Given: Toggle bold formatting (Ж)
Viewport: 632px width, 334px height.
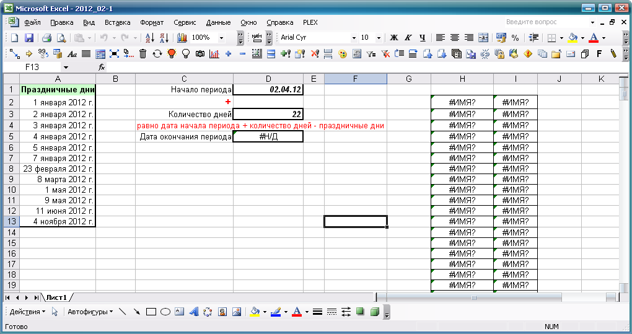Looking at the screenshot, I should (x=394, y=38).
